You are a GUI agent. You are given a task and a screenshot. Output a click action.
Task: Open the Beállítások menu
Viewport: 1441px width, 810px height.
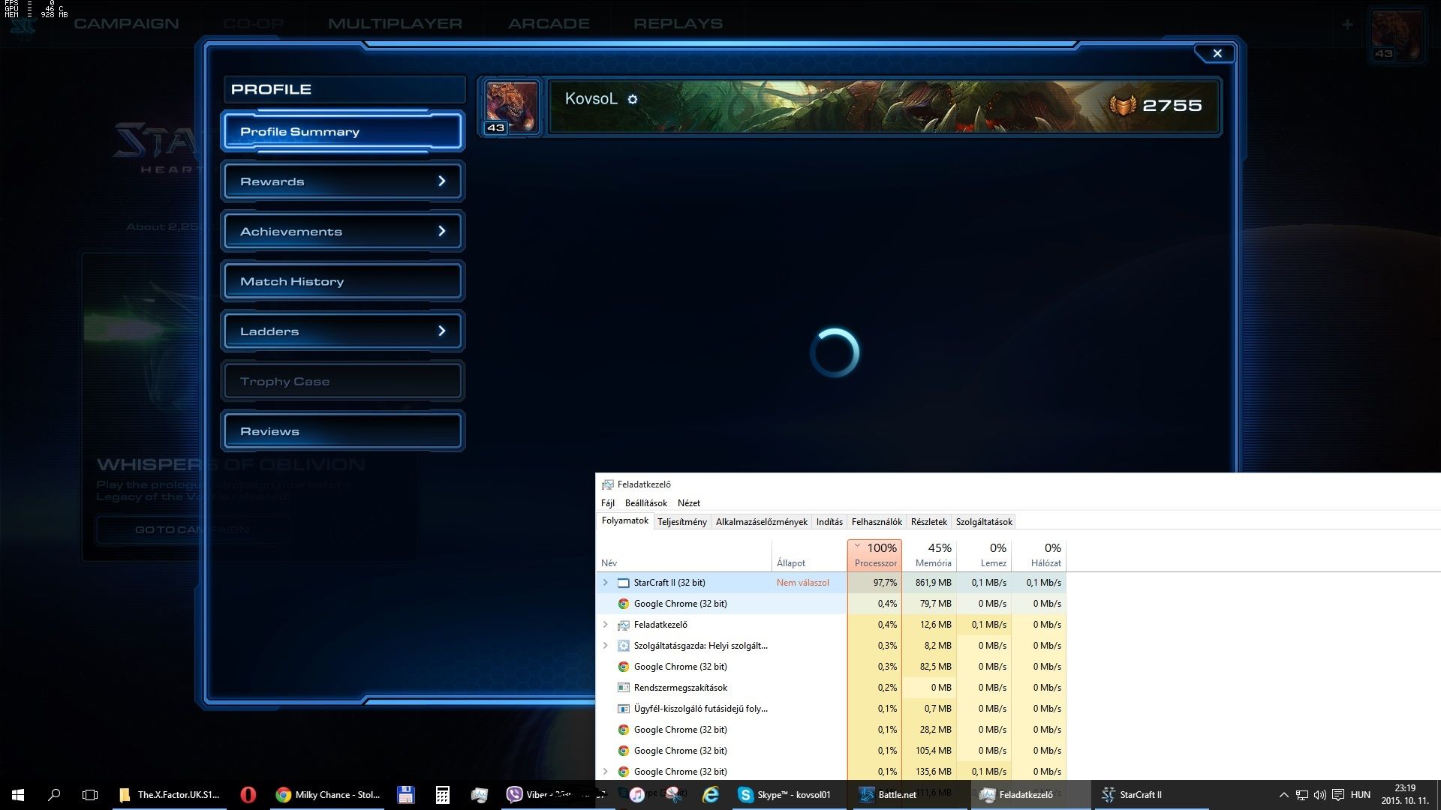pos(645,503)
